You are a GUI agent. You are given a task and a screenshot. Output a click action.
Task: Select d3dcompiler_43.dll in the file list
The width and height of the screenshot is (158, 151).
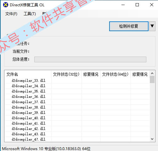tap(29, 134)
